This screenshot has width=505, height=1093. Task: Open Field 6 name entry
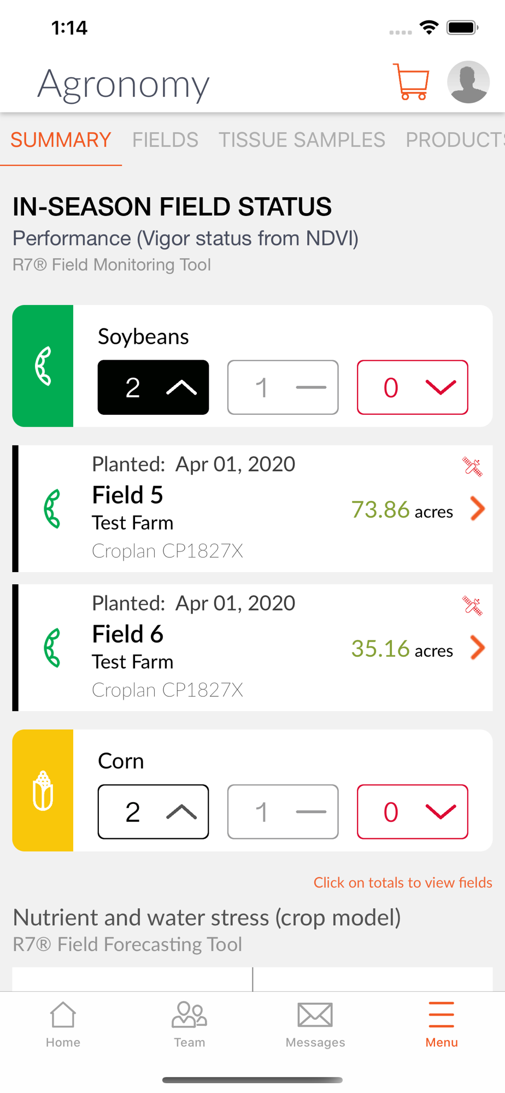coord(128,634)
